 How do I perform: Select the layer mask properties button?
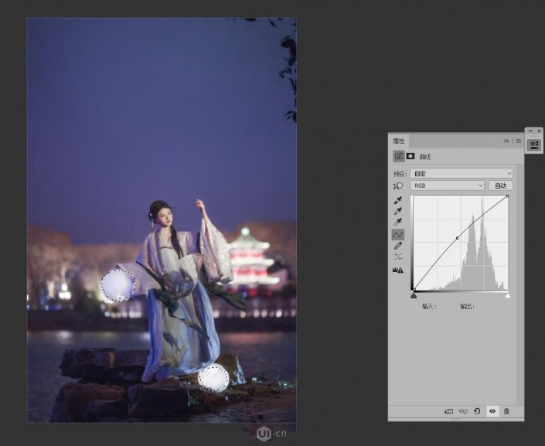tap(410, 157)
